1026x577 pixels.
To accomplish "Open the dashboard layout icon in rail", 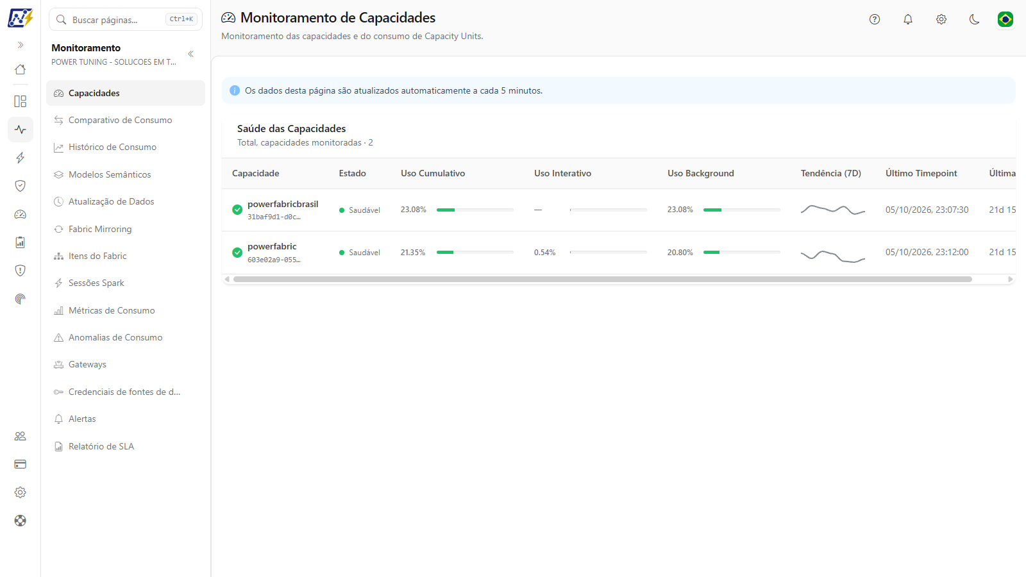I will [21, 101].
